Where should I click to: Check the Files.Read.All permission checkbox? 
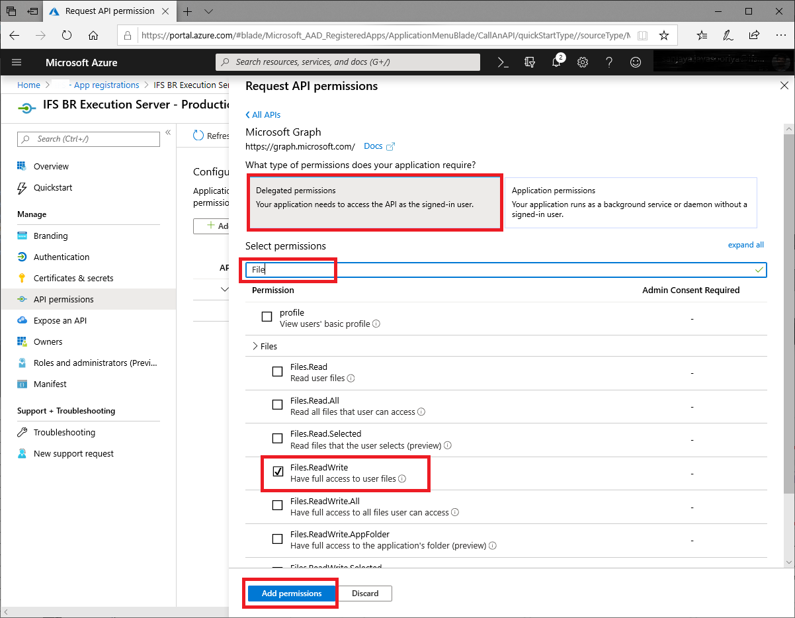tap(278, 405)
